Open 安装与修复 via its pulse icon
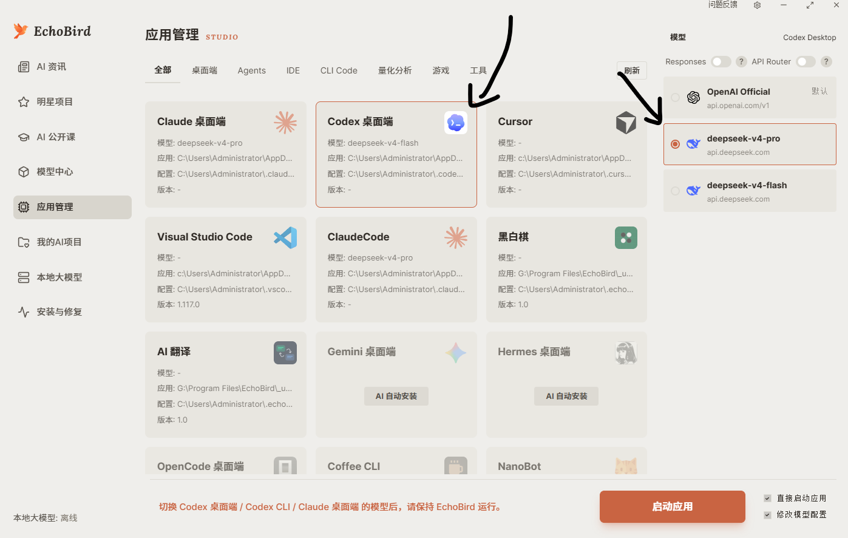848x538 pixels. pyautogui.click(x=24, y=312)
